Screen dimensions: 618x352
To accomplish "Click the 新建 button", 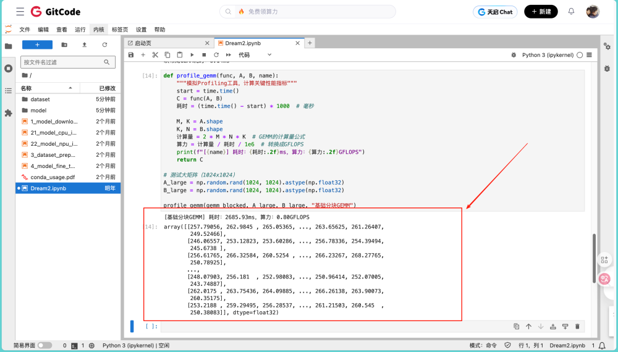I will [541, 11].
